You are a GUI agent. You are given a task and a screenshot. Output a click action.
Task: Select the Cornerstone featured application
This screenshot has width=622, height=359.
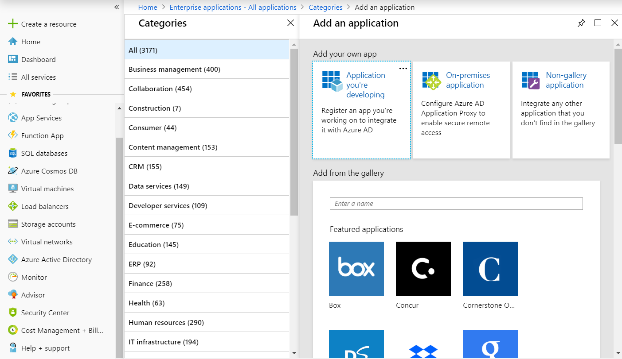click(490, 269)
